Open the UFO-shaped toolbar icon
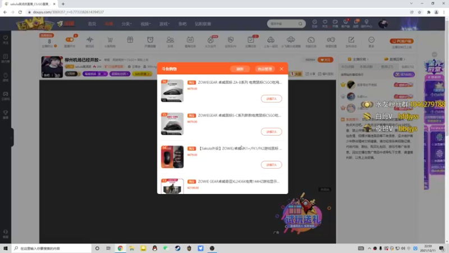The width and height of the screenshot is (449, 253). [x=291, y=41]
